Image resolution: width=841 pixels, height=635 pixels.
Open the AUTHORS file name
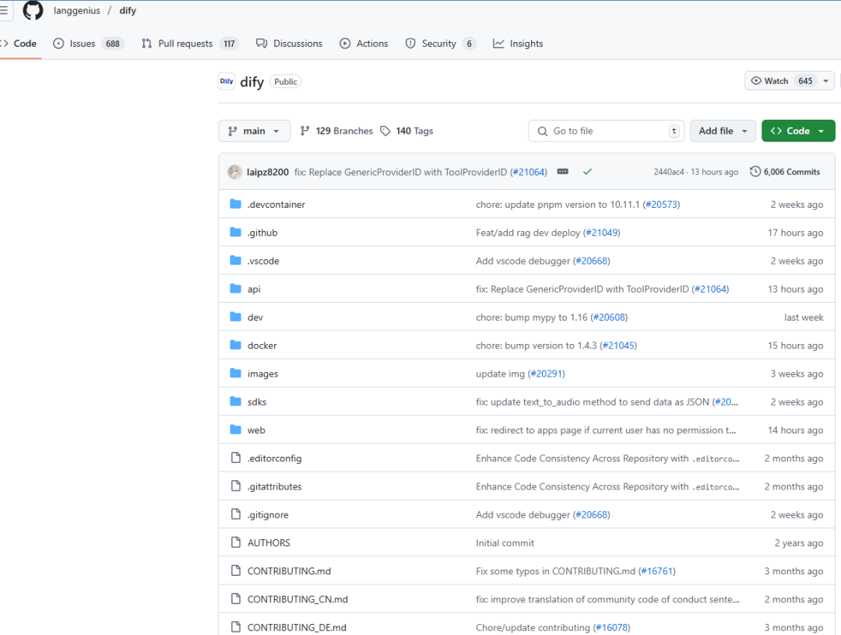pyautogui.click(x=268, y=543)
